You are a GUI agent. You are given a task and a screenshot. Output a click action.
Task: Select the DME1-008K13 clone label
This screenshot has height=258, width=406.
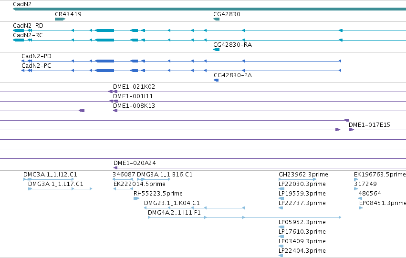coord(134,106)
